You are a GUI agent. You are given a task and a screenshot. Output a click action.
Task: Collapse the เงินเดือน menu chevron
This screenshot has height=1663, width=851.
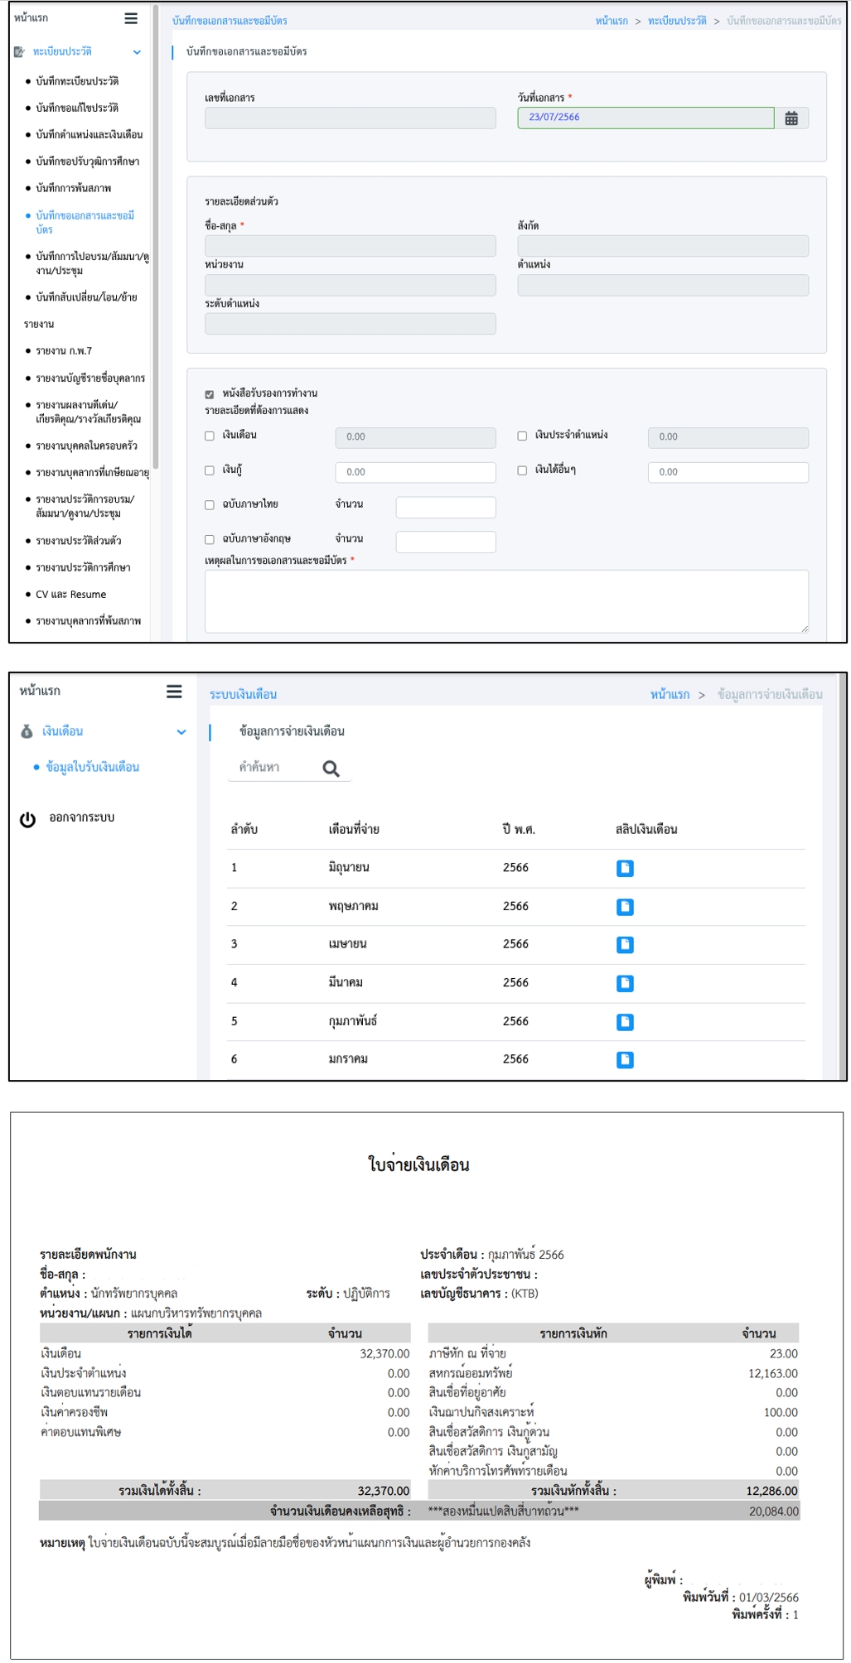(181, 732)
